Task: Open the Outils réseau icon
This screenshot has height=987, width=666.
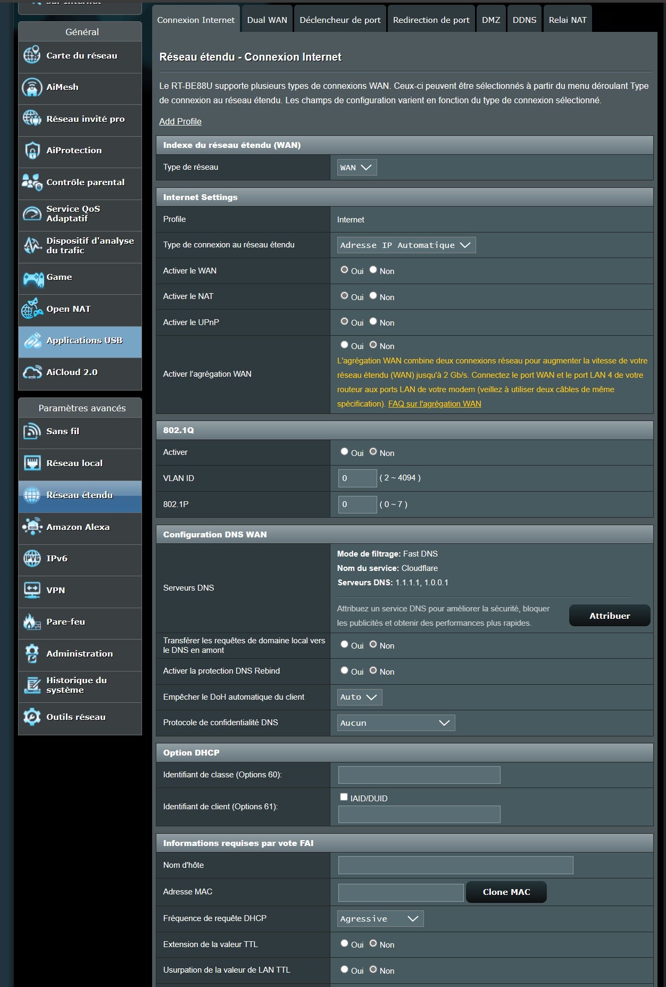Action: tap(32, 717)
